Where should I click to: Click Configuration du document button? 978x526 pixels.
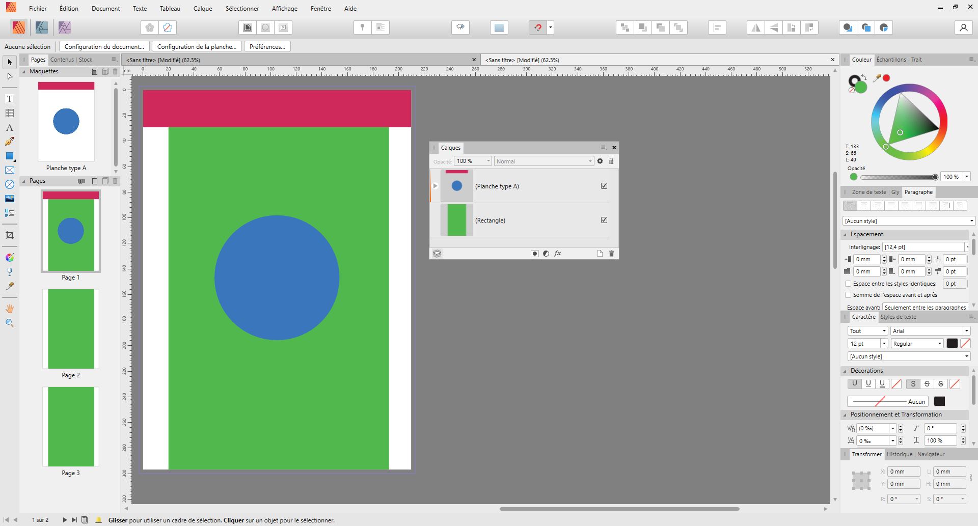click(104, 46)
